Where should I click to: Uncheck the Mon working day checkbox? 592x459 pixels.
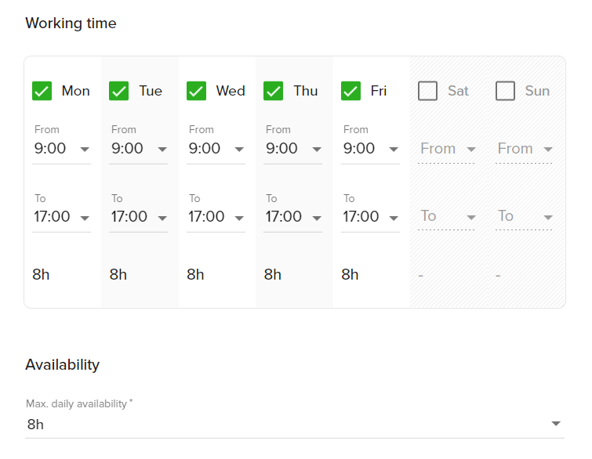click(42, 91)
